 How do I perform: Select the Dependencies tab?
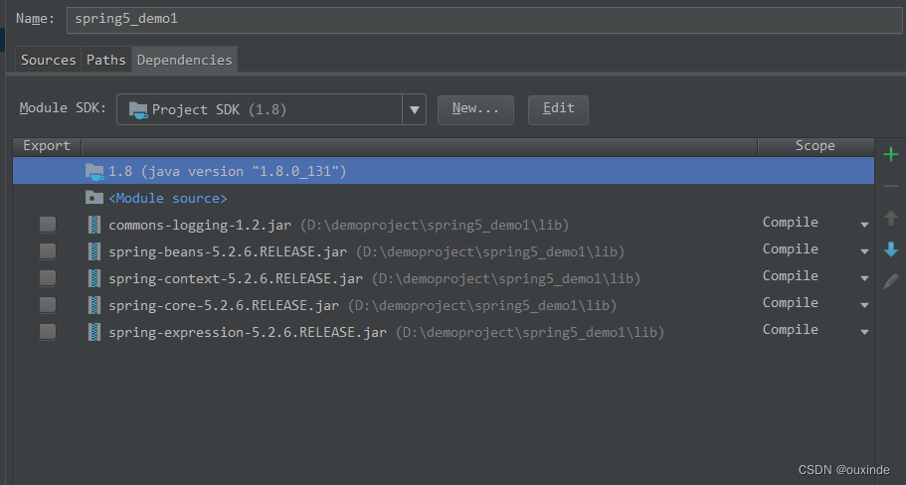pyautogui.click(x=184, y=60)
